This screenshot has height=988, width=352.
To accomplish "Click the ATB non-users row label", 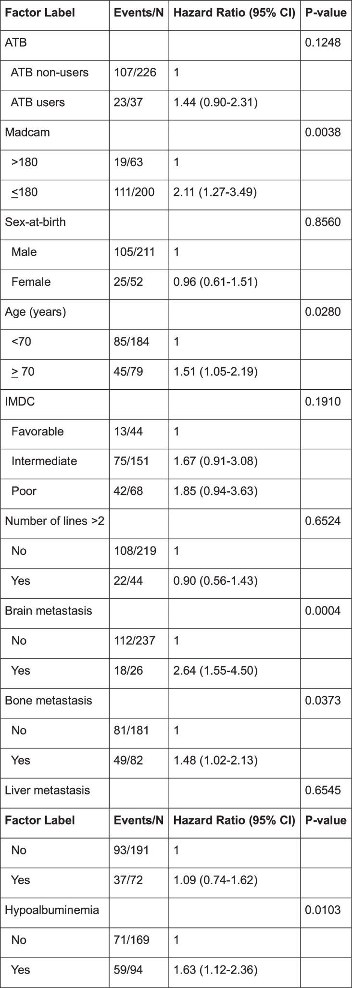I will coord(50,73).
